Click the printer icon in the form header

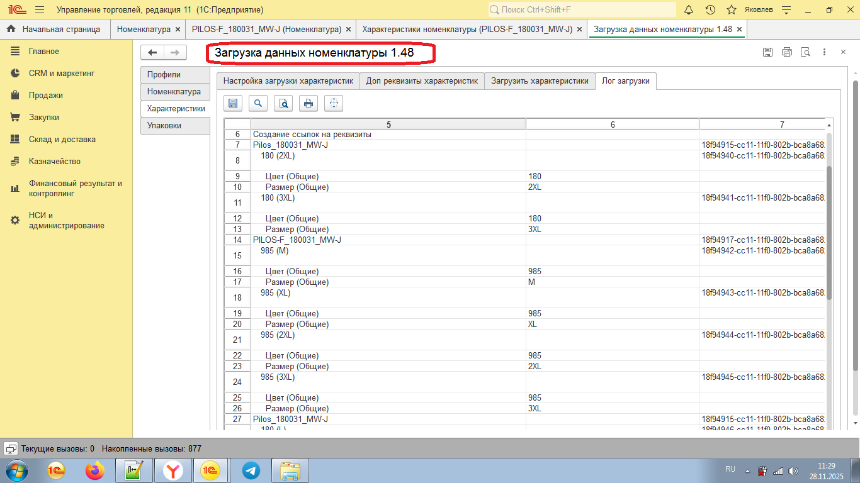(x=786, y=52)
